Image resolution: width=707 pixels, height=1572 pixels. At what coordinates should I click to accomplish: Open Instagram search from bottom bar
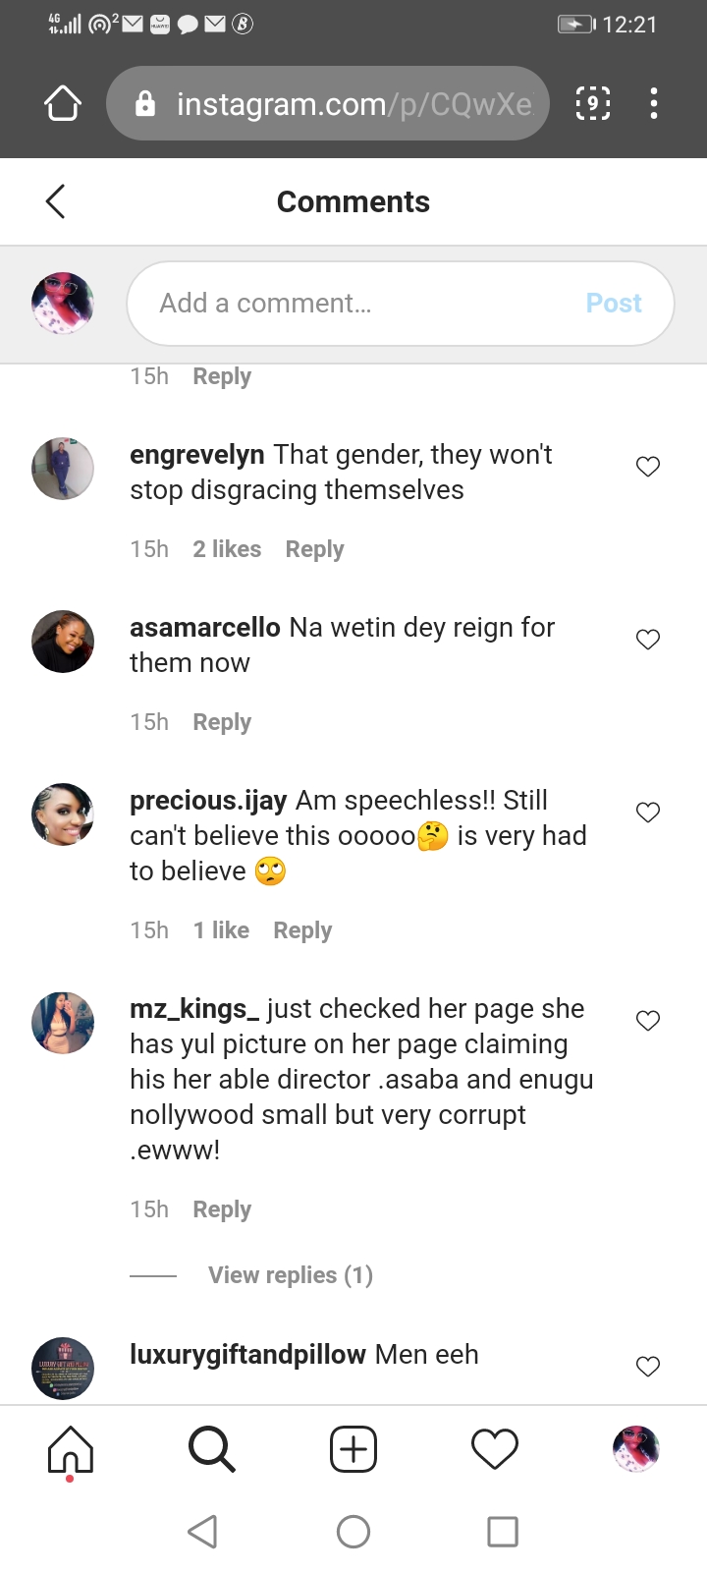coord(211,1449)
